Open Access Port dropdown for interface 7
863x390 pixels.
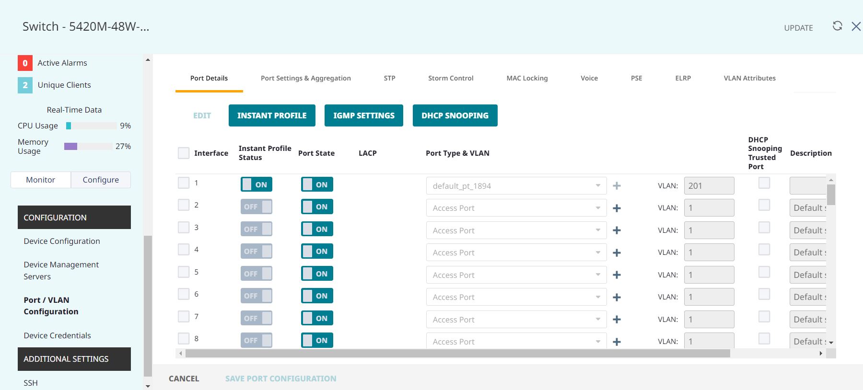click(x=516, y=320)
